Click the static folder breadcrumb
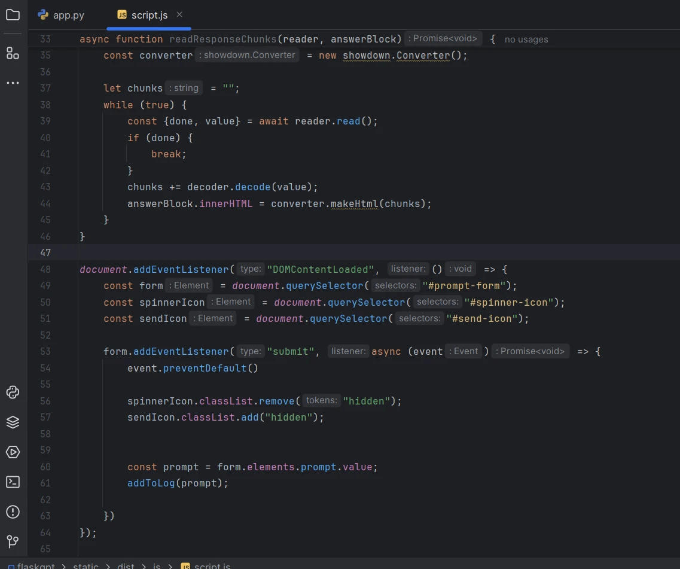This screenshot has width=680, height=569. (x=86, y=565)
